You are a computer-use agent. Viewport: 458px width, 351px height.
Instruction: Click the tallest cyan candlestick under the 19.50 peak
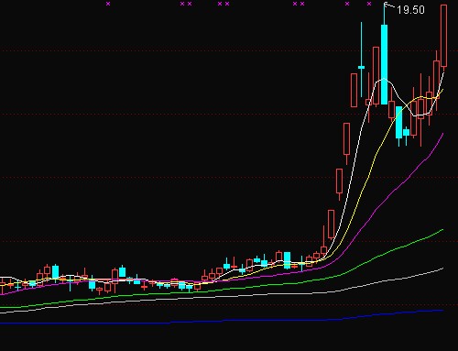click(x=385, y=64)
